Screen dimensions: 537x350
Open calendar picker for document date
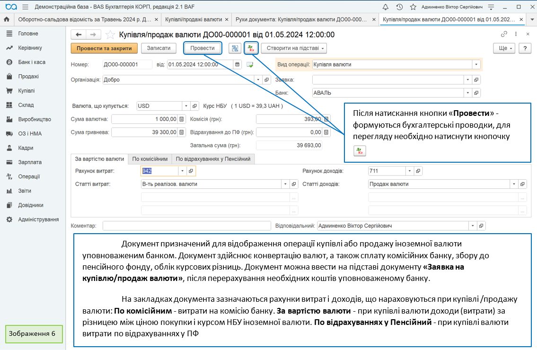237,65
